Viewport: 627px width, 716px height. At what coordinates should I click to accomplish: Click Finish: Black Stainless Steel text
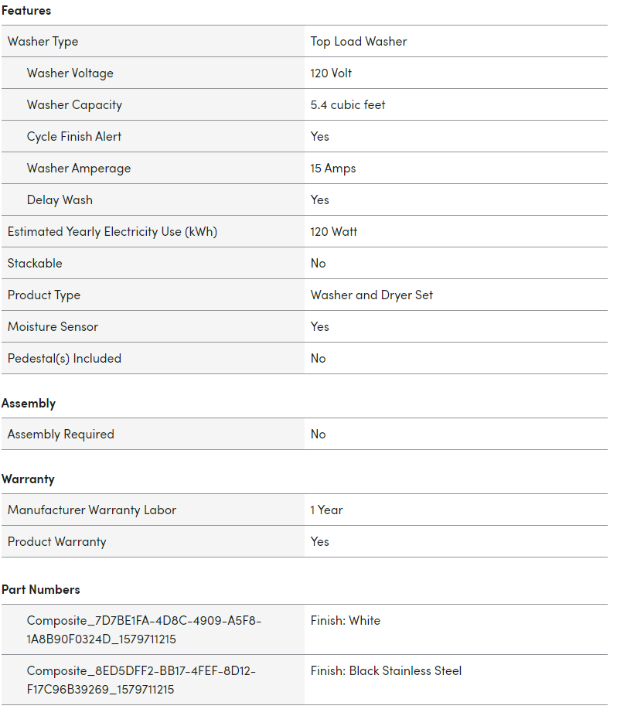386,671
